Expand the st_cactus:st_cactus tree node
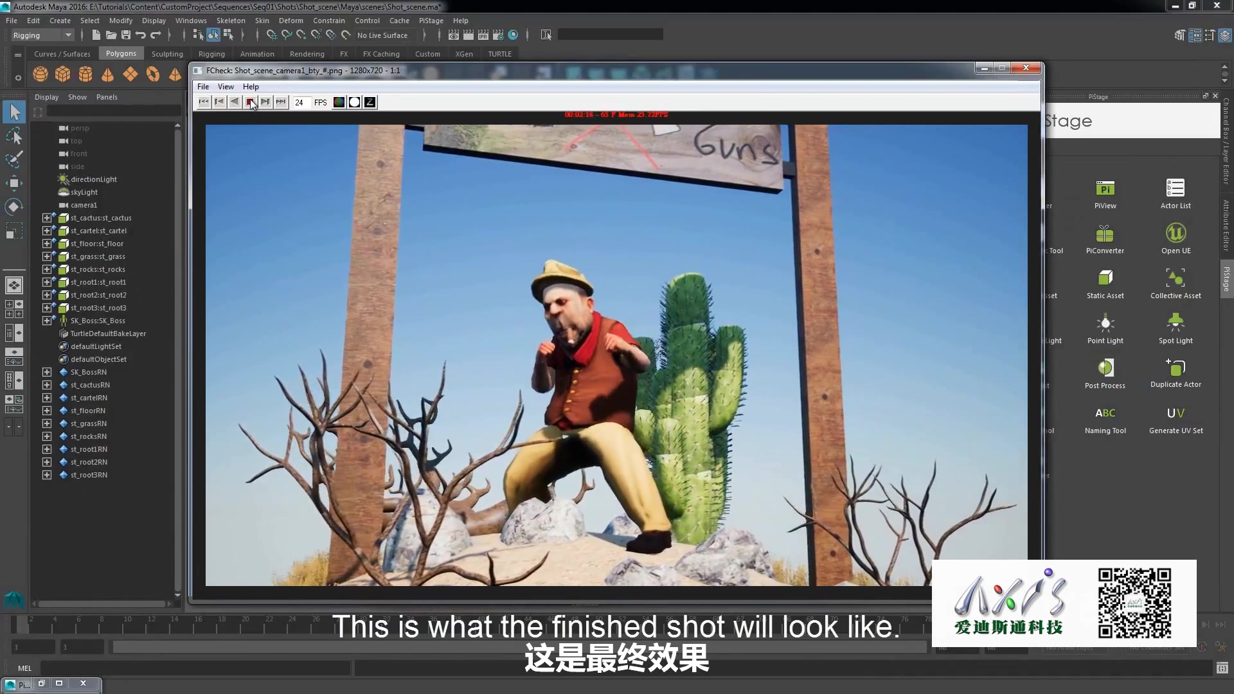1234x694 pixels. [47, 218]
